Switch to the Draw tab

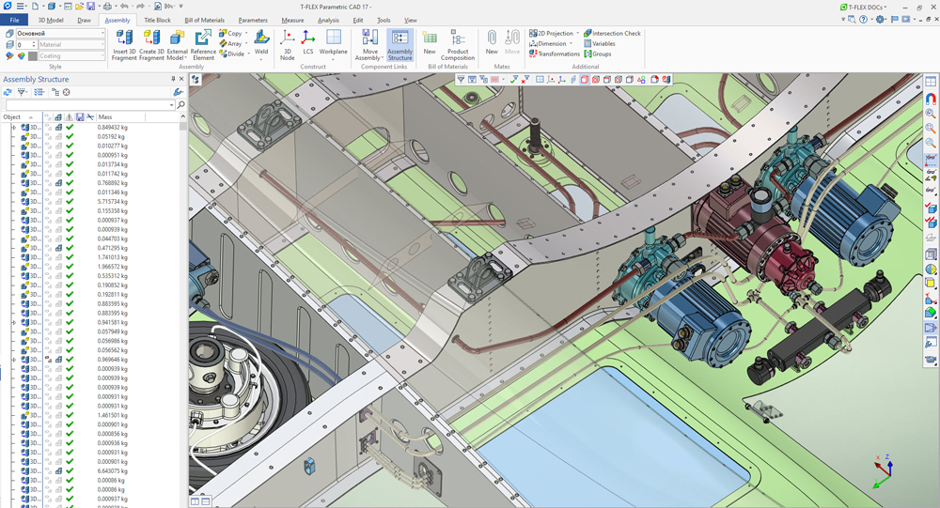coord(84,20)
